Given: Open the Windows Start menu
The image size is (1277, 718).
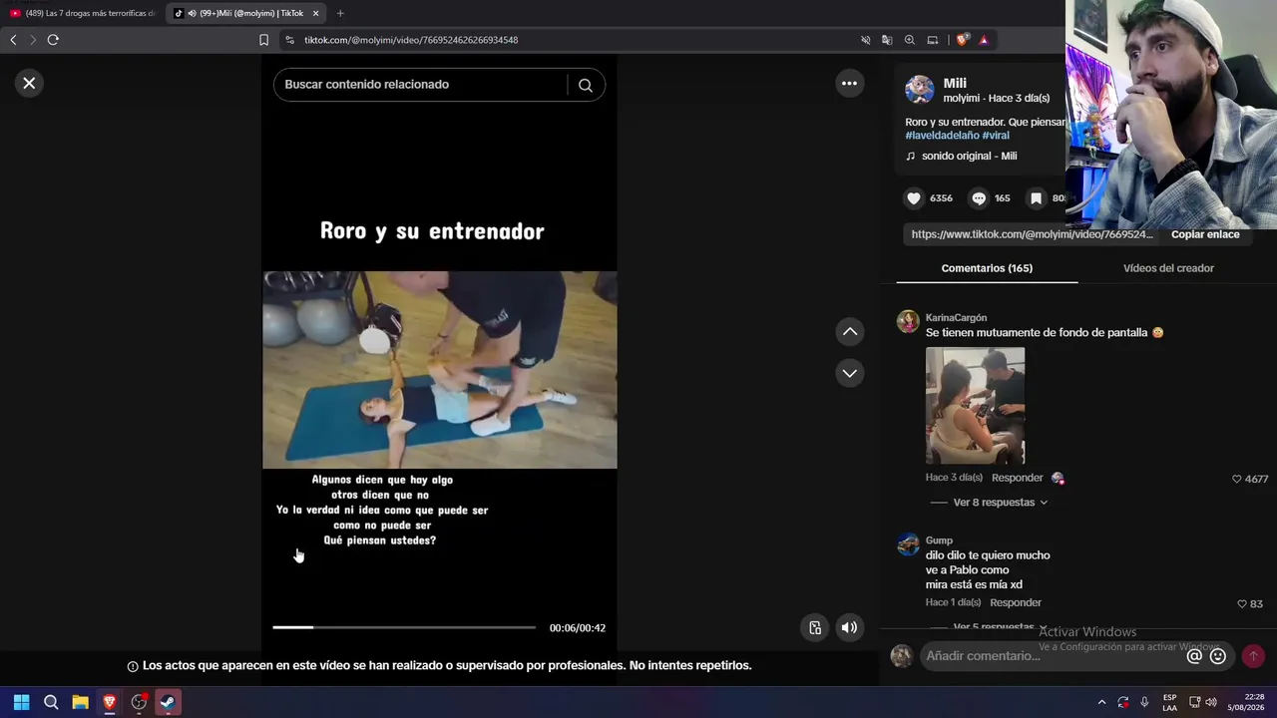Looking at the screenshot, I should pos(21,702).
